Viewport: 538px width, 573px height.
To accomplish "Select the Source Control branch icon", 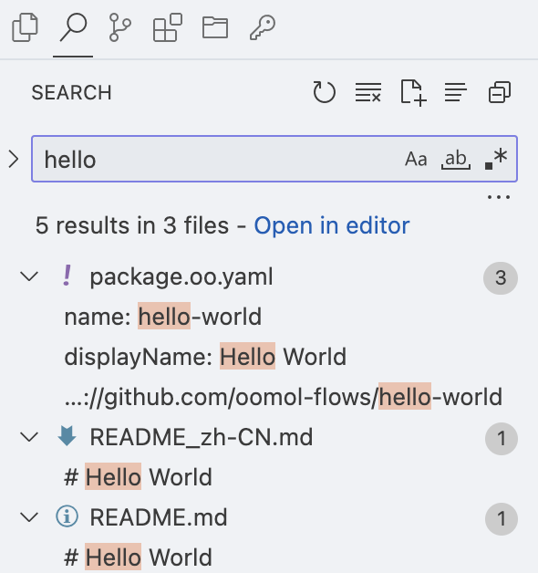I will (119, 27).
